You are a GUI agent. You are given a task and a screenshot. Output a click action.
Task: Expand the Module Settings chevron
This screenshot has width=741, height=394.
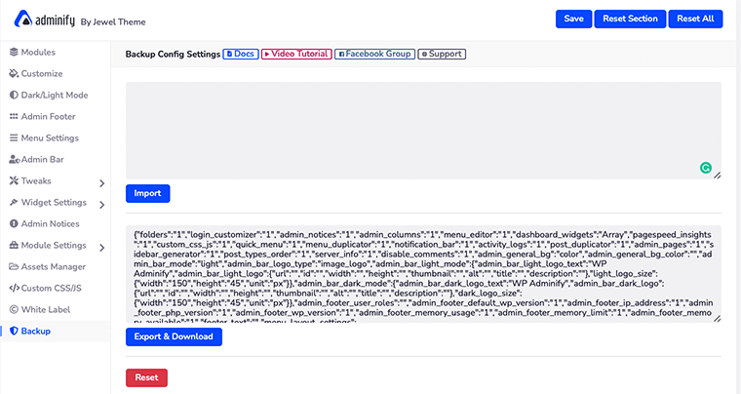101,246
